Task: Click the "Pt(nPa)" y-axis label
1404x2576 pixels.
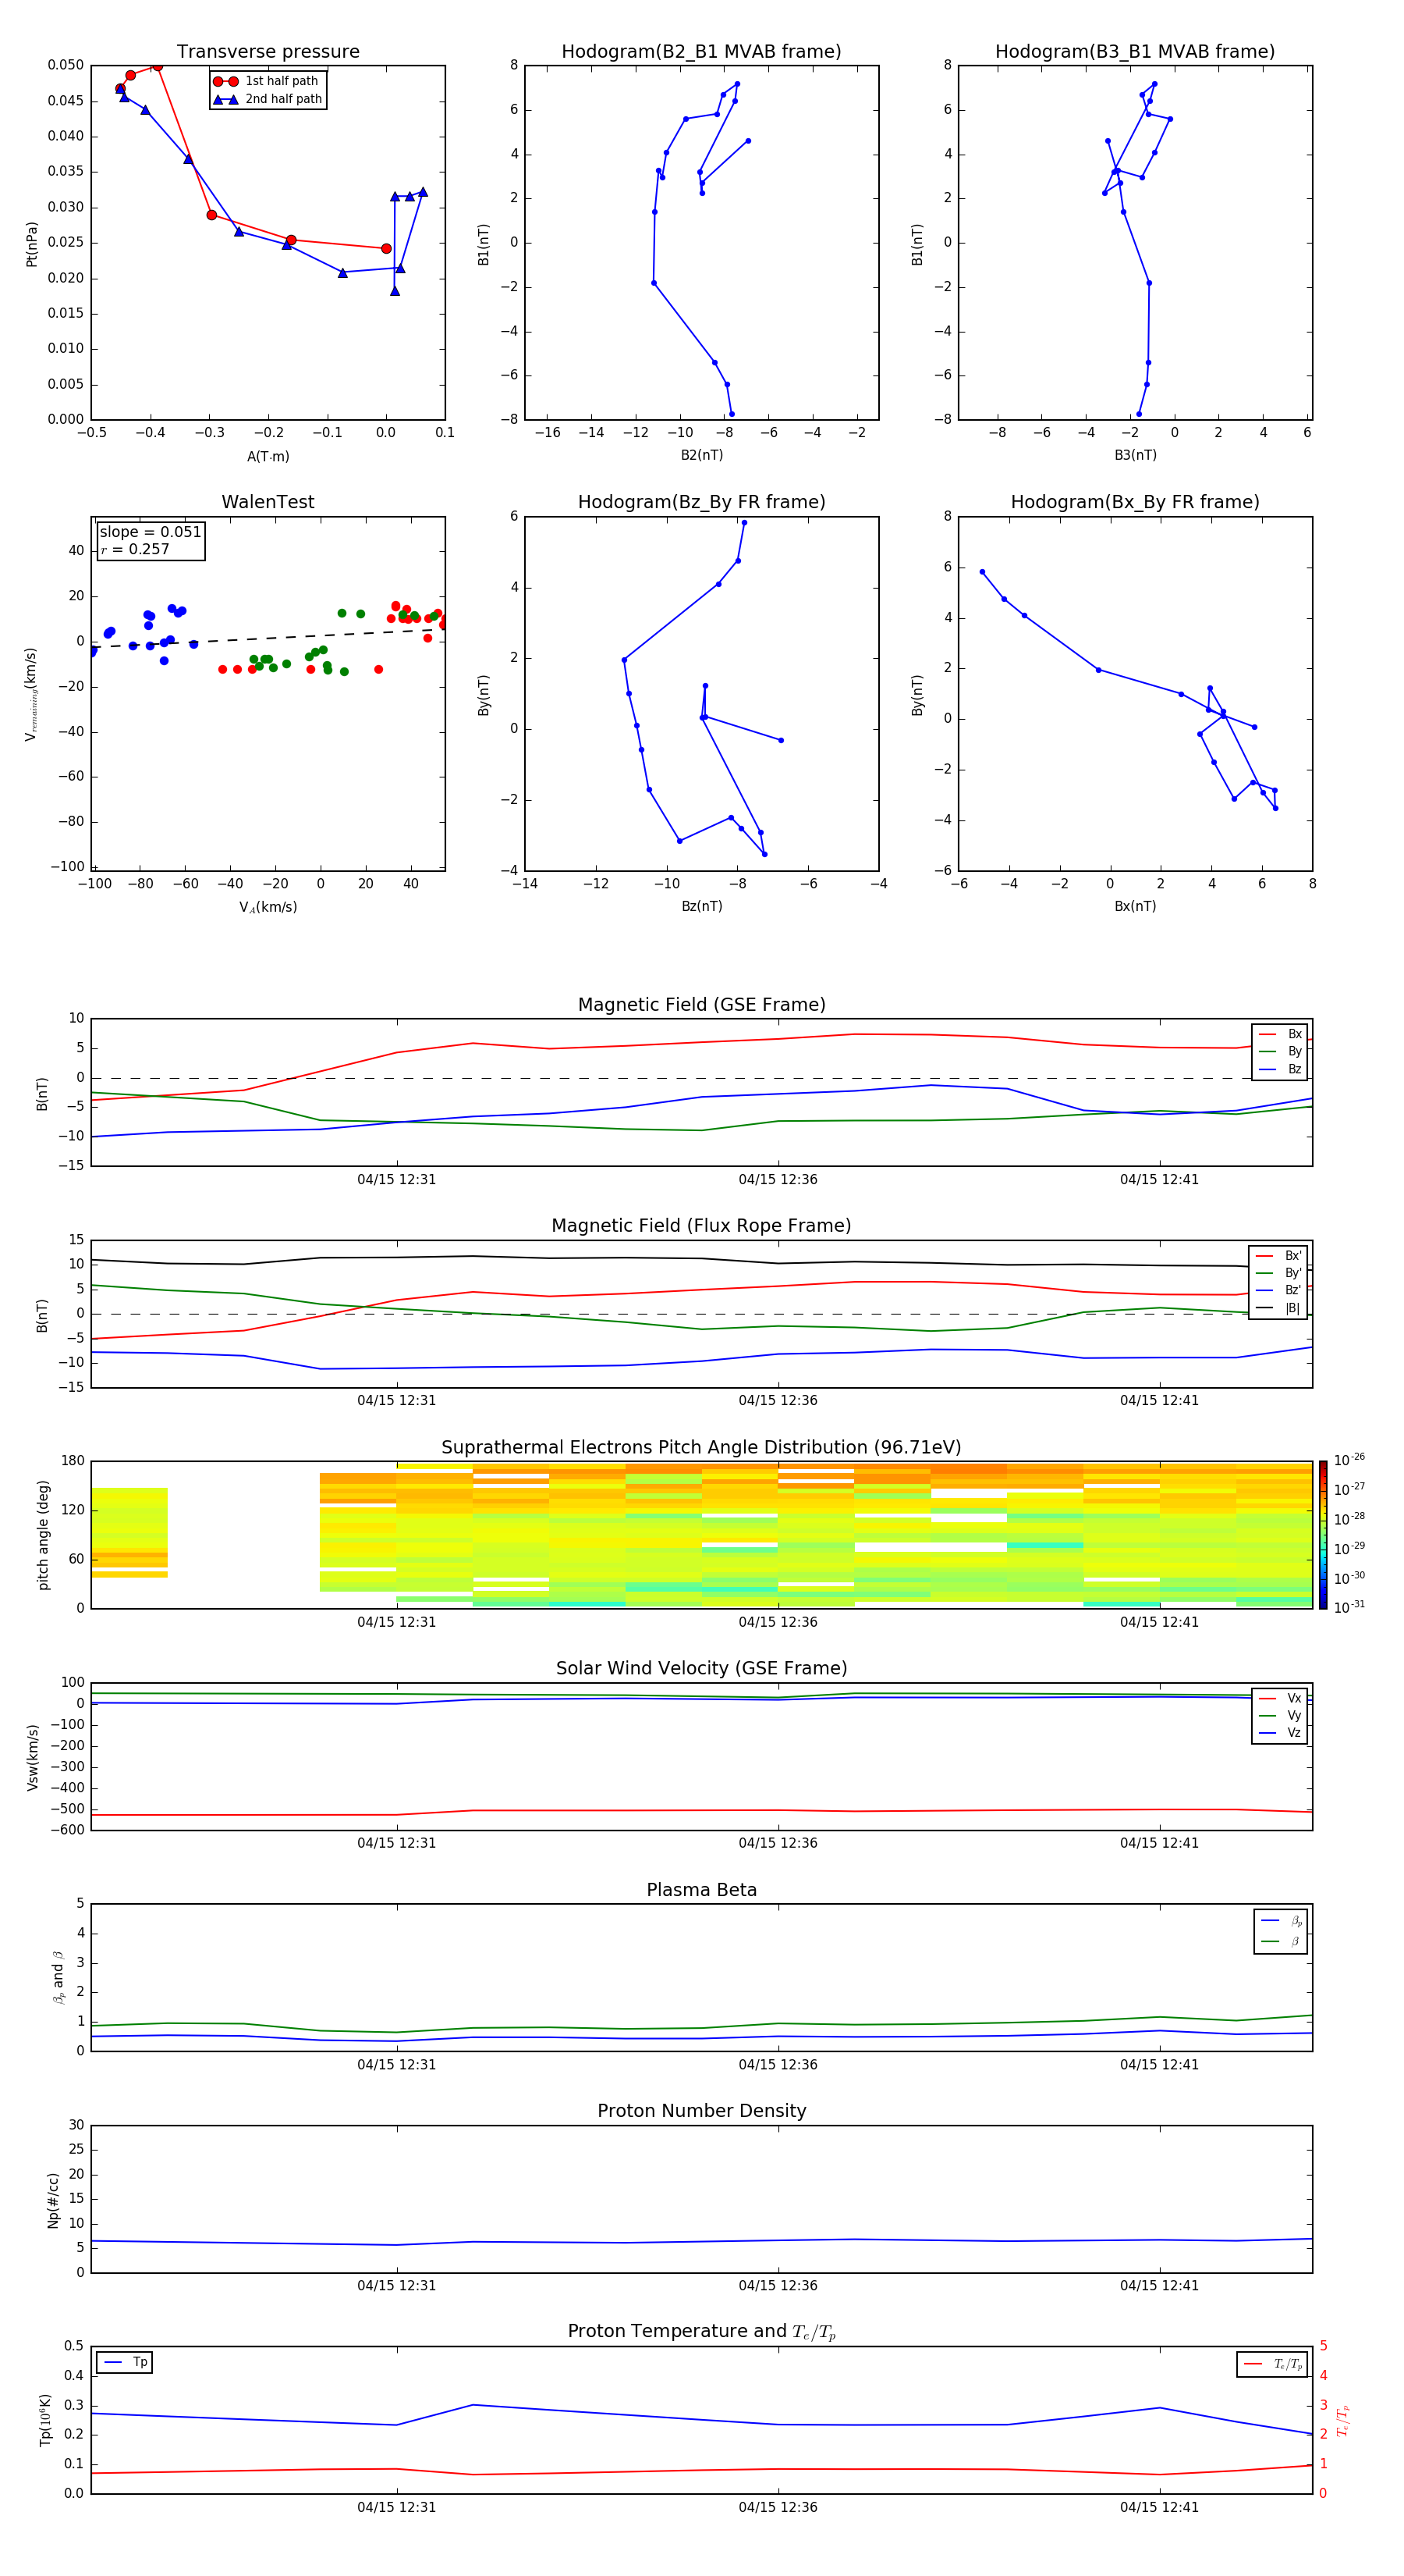Action: [x=32, y=243]
